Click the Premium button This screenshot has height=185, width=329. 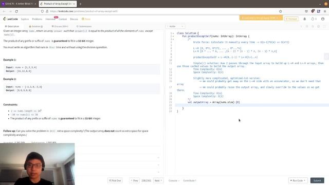tap(291, 19)
